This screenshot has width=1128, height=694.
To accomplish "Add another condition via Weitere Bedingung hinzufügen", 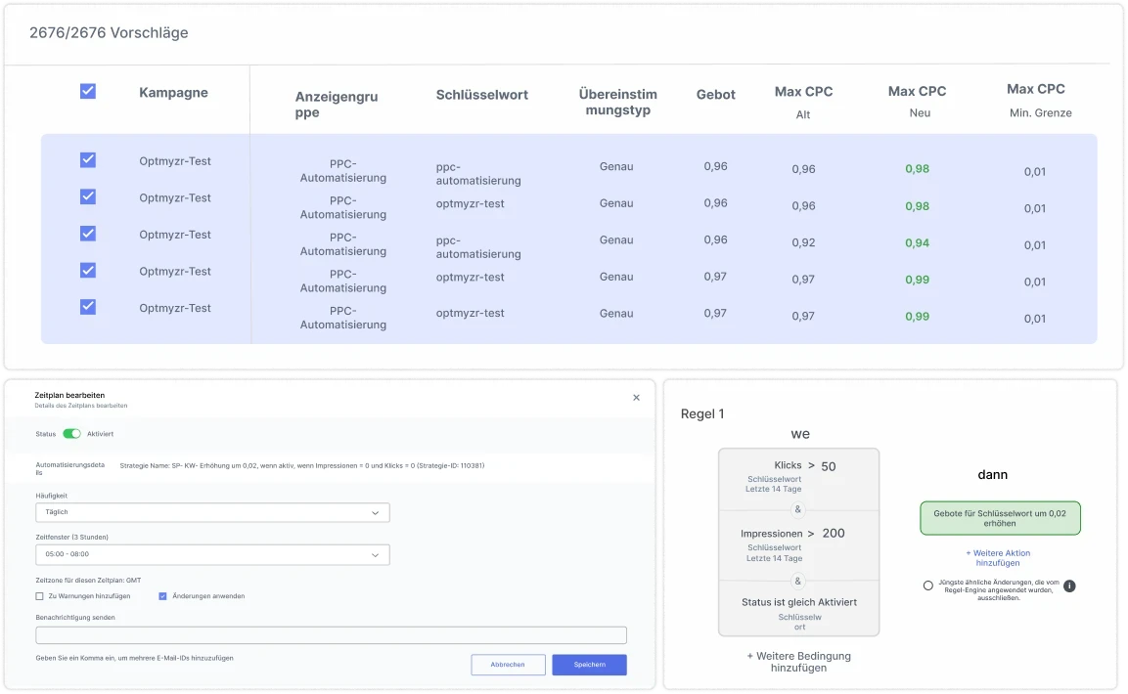I will click(x=798, y=662).
